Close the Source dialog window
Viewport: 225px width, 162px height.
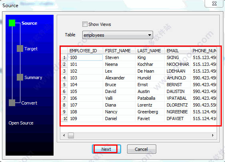click(x=214, y=4)
